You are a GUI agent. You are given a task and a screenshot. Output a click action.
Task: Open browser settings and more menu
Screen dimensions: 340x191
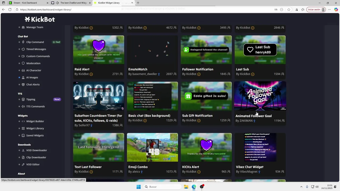click(x=329, y=10)
